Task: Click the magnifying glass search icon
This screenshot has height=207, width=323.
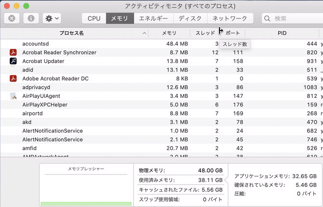Action: [x=268, y=19]
